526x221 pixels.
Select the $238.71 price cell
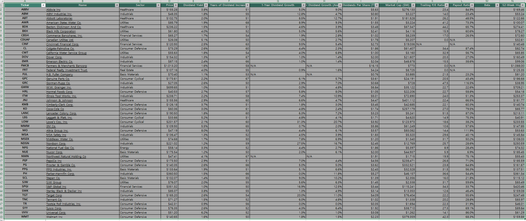pos(170,96)
